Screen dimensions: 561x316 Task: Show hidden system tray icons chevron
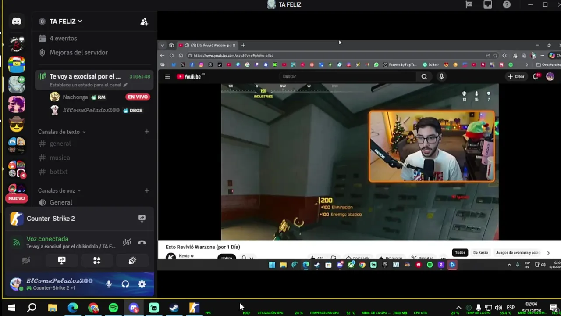[x=458, y=308]
